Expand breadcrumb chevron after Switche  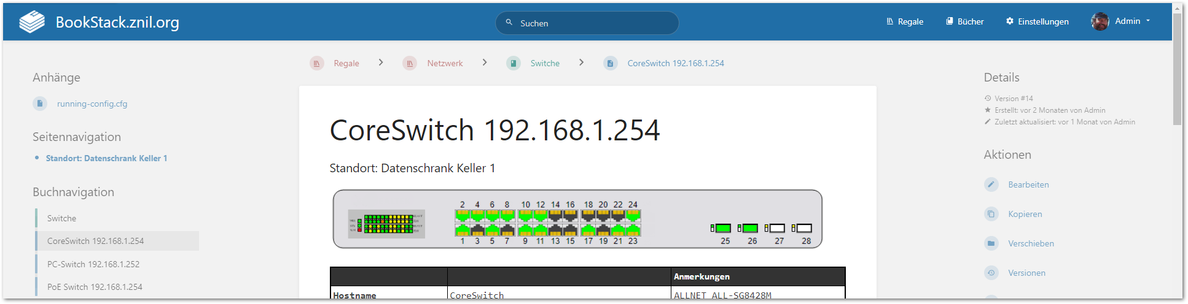[581, 63]
